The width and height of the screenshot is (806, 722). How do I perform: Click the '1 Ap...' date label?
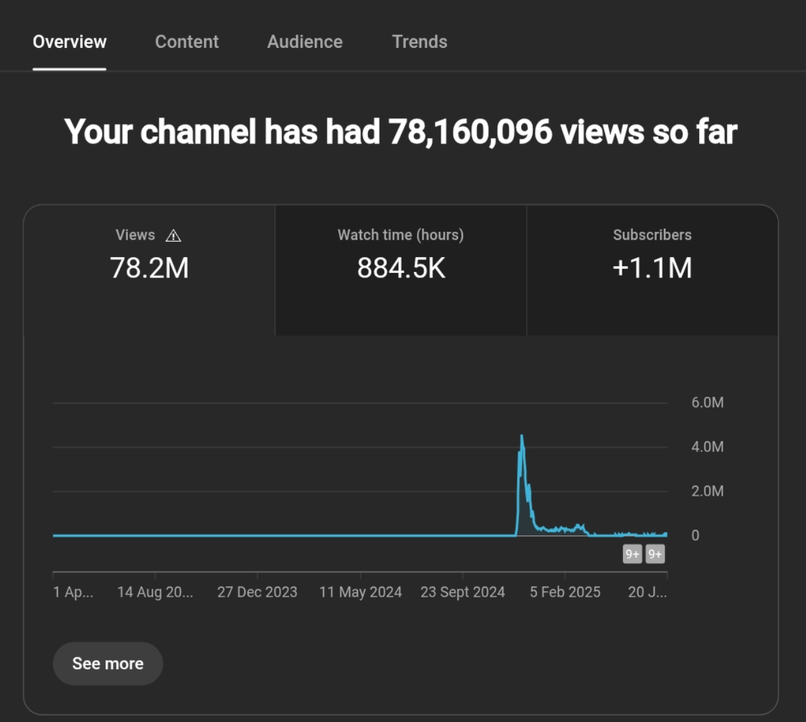click(73, 592)
